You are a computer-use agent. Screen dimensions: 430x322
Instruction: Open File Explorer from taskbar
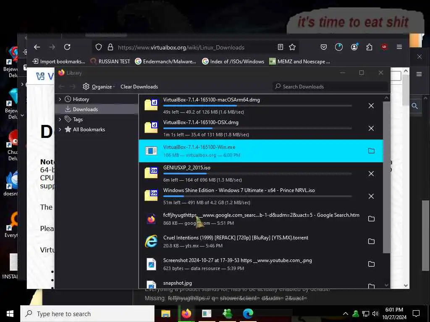coord(165,314)
